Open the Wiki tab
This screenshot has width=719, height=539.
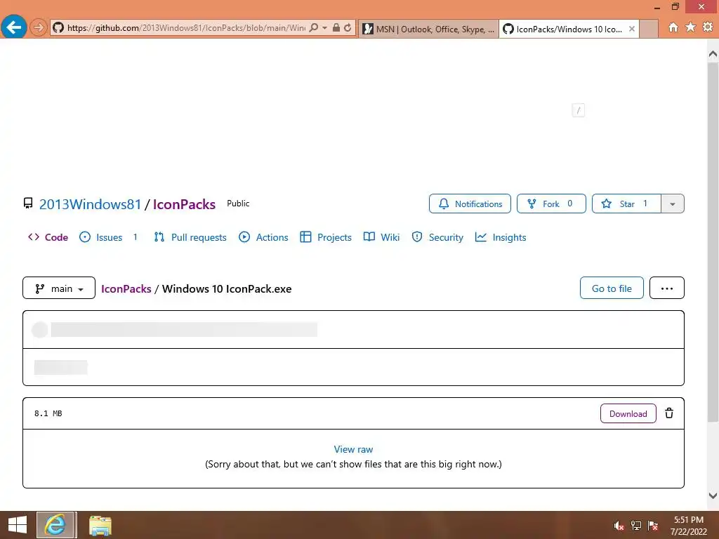click(381, 237)
